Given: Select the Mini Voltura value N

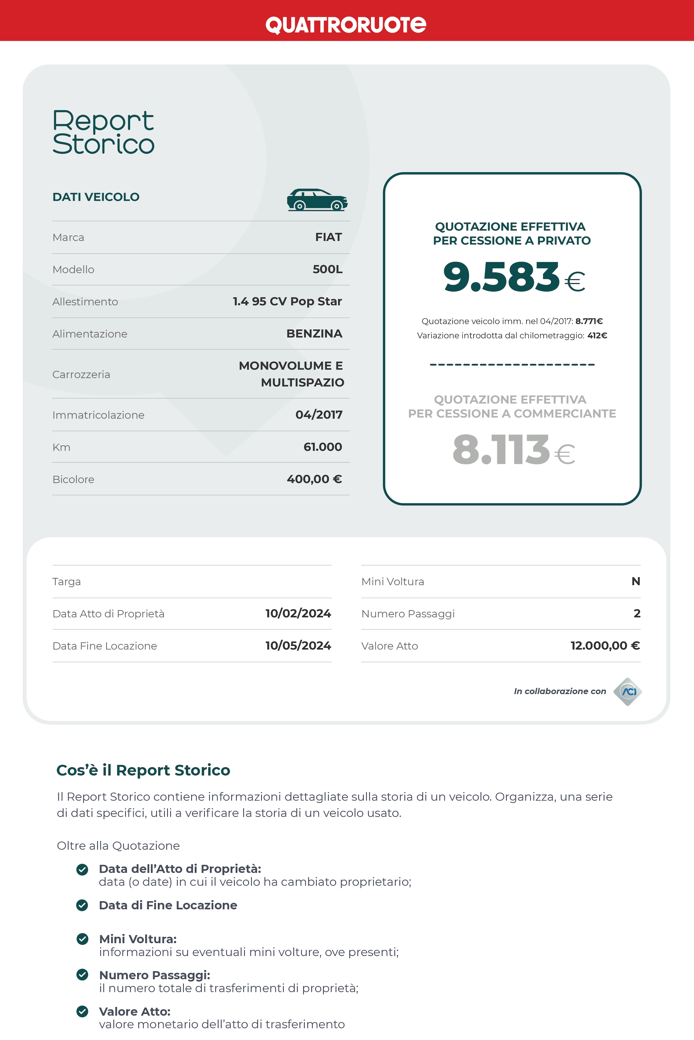Looking at the screenshot, I should [636, 582].
